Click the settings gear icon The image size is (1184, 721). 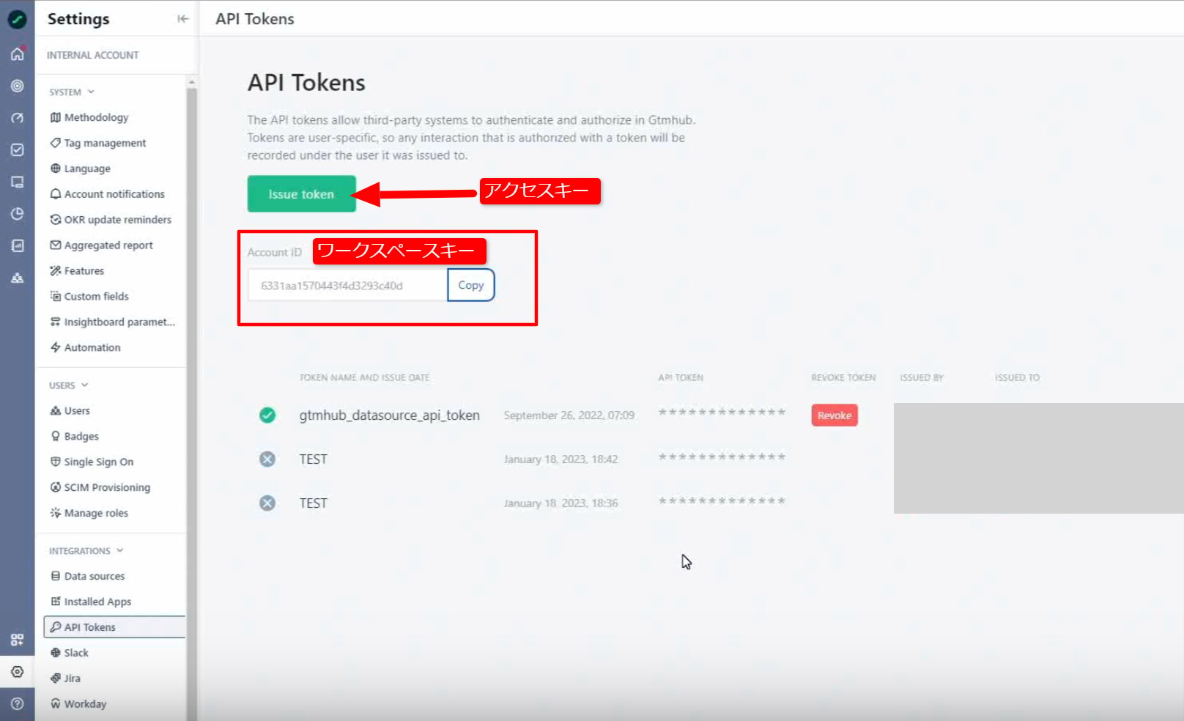(17, 671)
